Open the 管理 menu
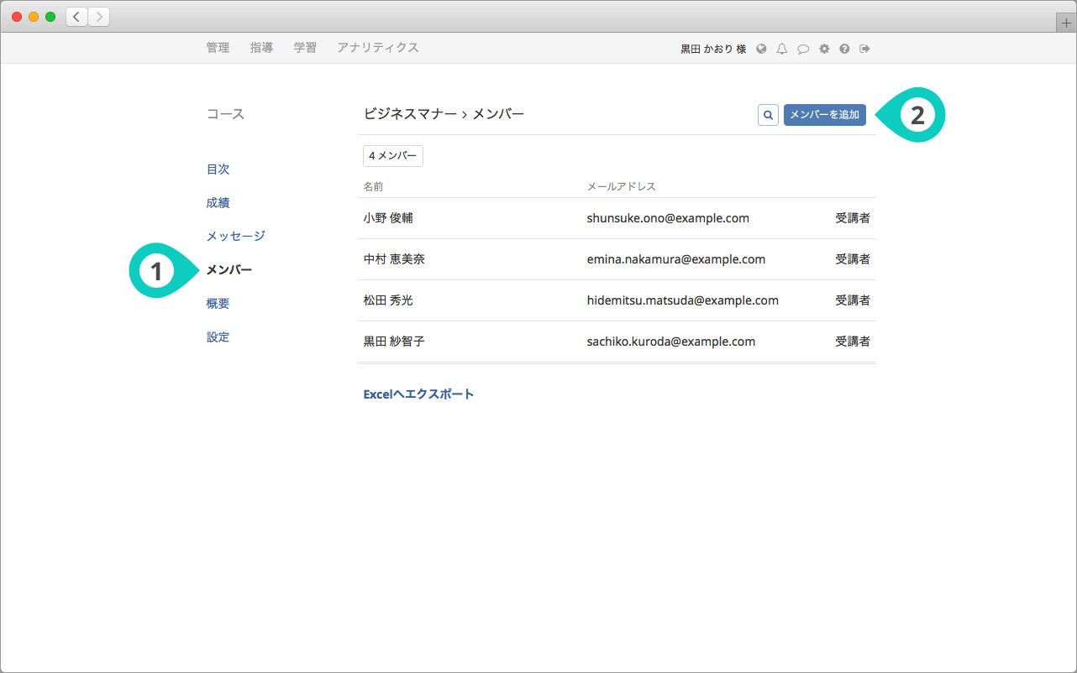Viewport: 1077px width, 673px height. click(218, 48)
